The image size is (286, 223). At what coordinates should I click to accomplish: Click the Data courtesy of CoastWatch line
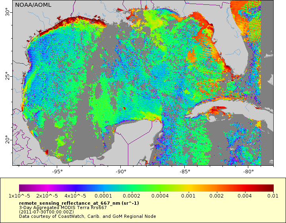pyautogui.click(x=87, y=216)
